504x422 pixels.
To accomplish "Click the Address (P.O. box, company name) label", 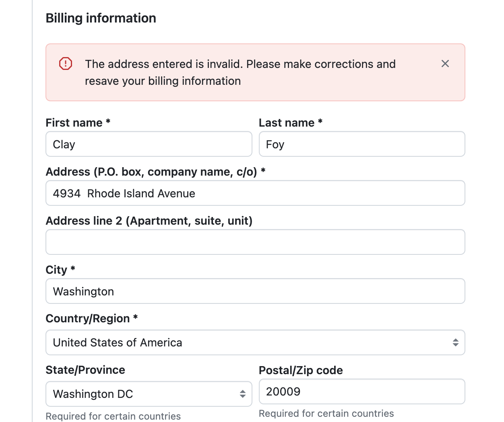I will [x=155, y=172].
